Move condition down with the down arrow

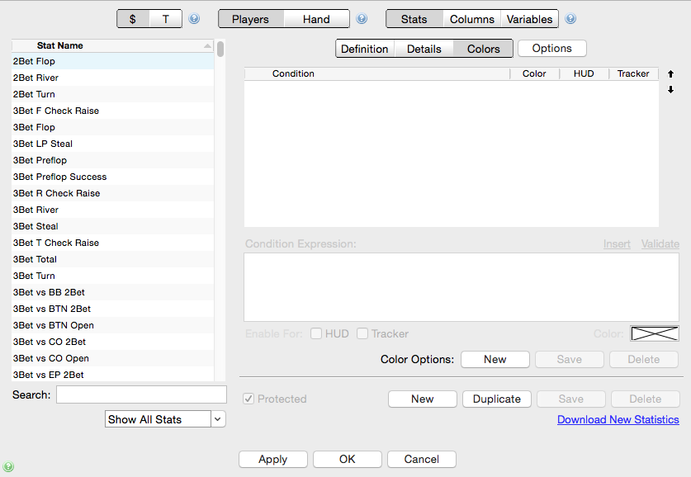670,90
